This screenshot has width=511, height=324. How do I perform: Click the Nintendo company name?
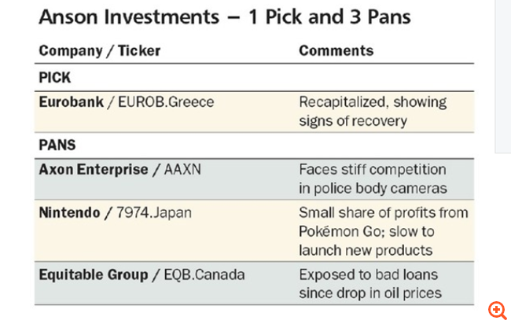click(x=69, y=212)
